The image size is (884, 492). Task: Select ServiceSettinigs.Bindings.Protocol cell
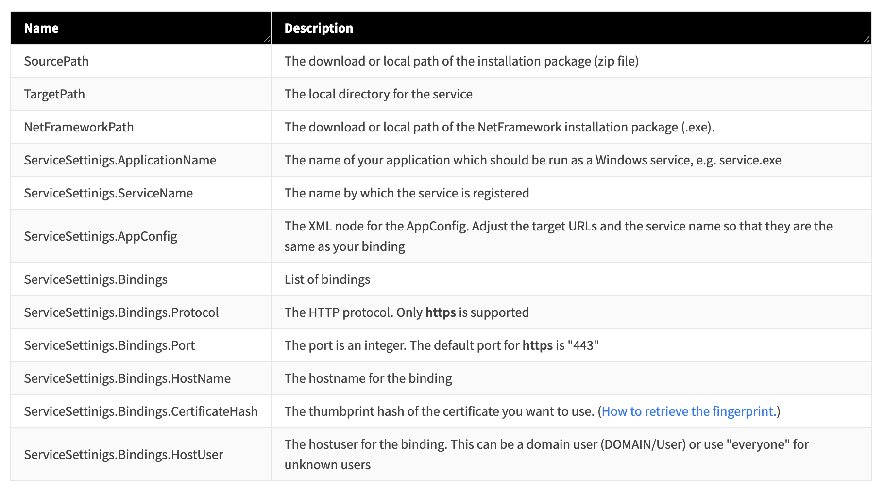click(x=121, y=312)
